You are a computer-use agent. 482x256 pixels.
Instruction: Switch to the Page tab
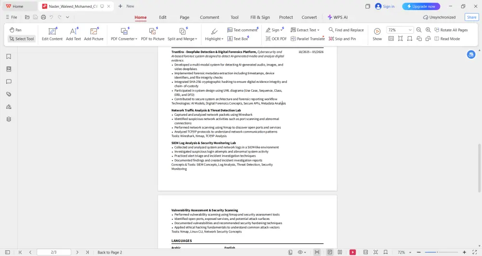[185, 17]
